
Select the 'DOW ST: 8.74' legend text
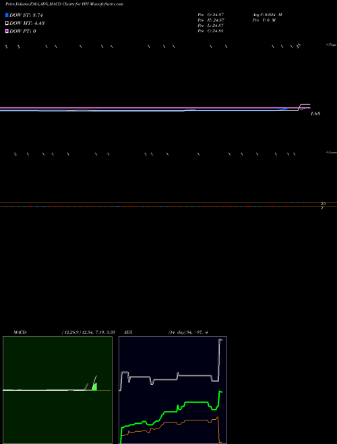26,15
